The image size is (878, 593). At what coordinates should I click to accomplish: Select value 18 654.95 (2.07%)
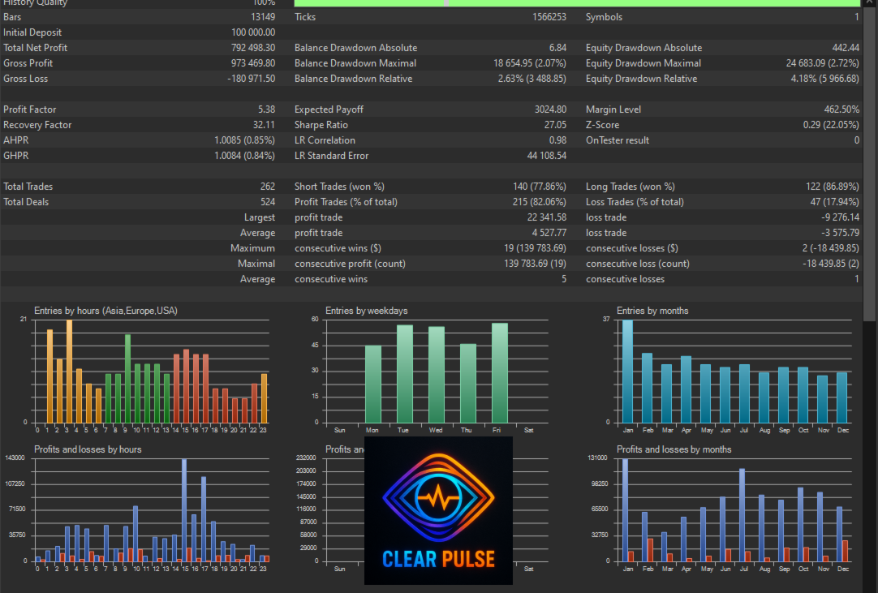(530, 63)
